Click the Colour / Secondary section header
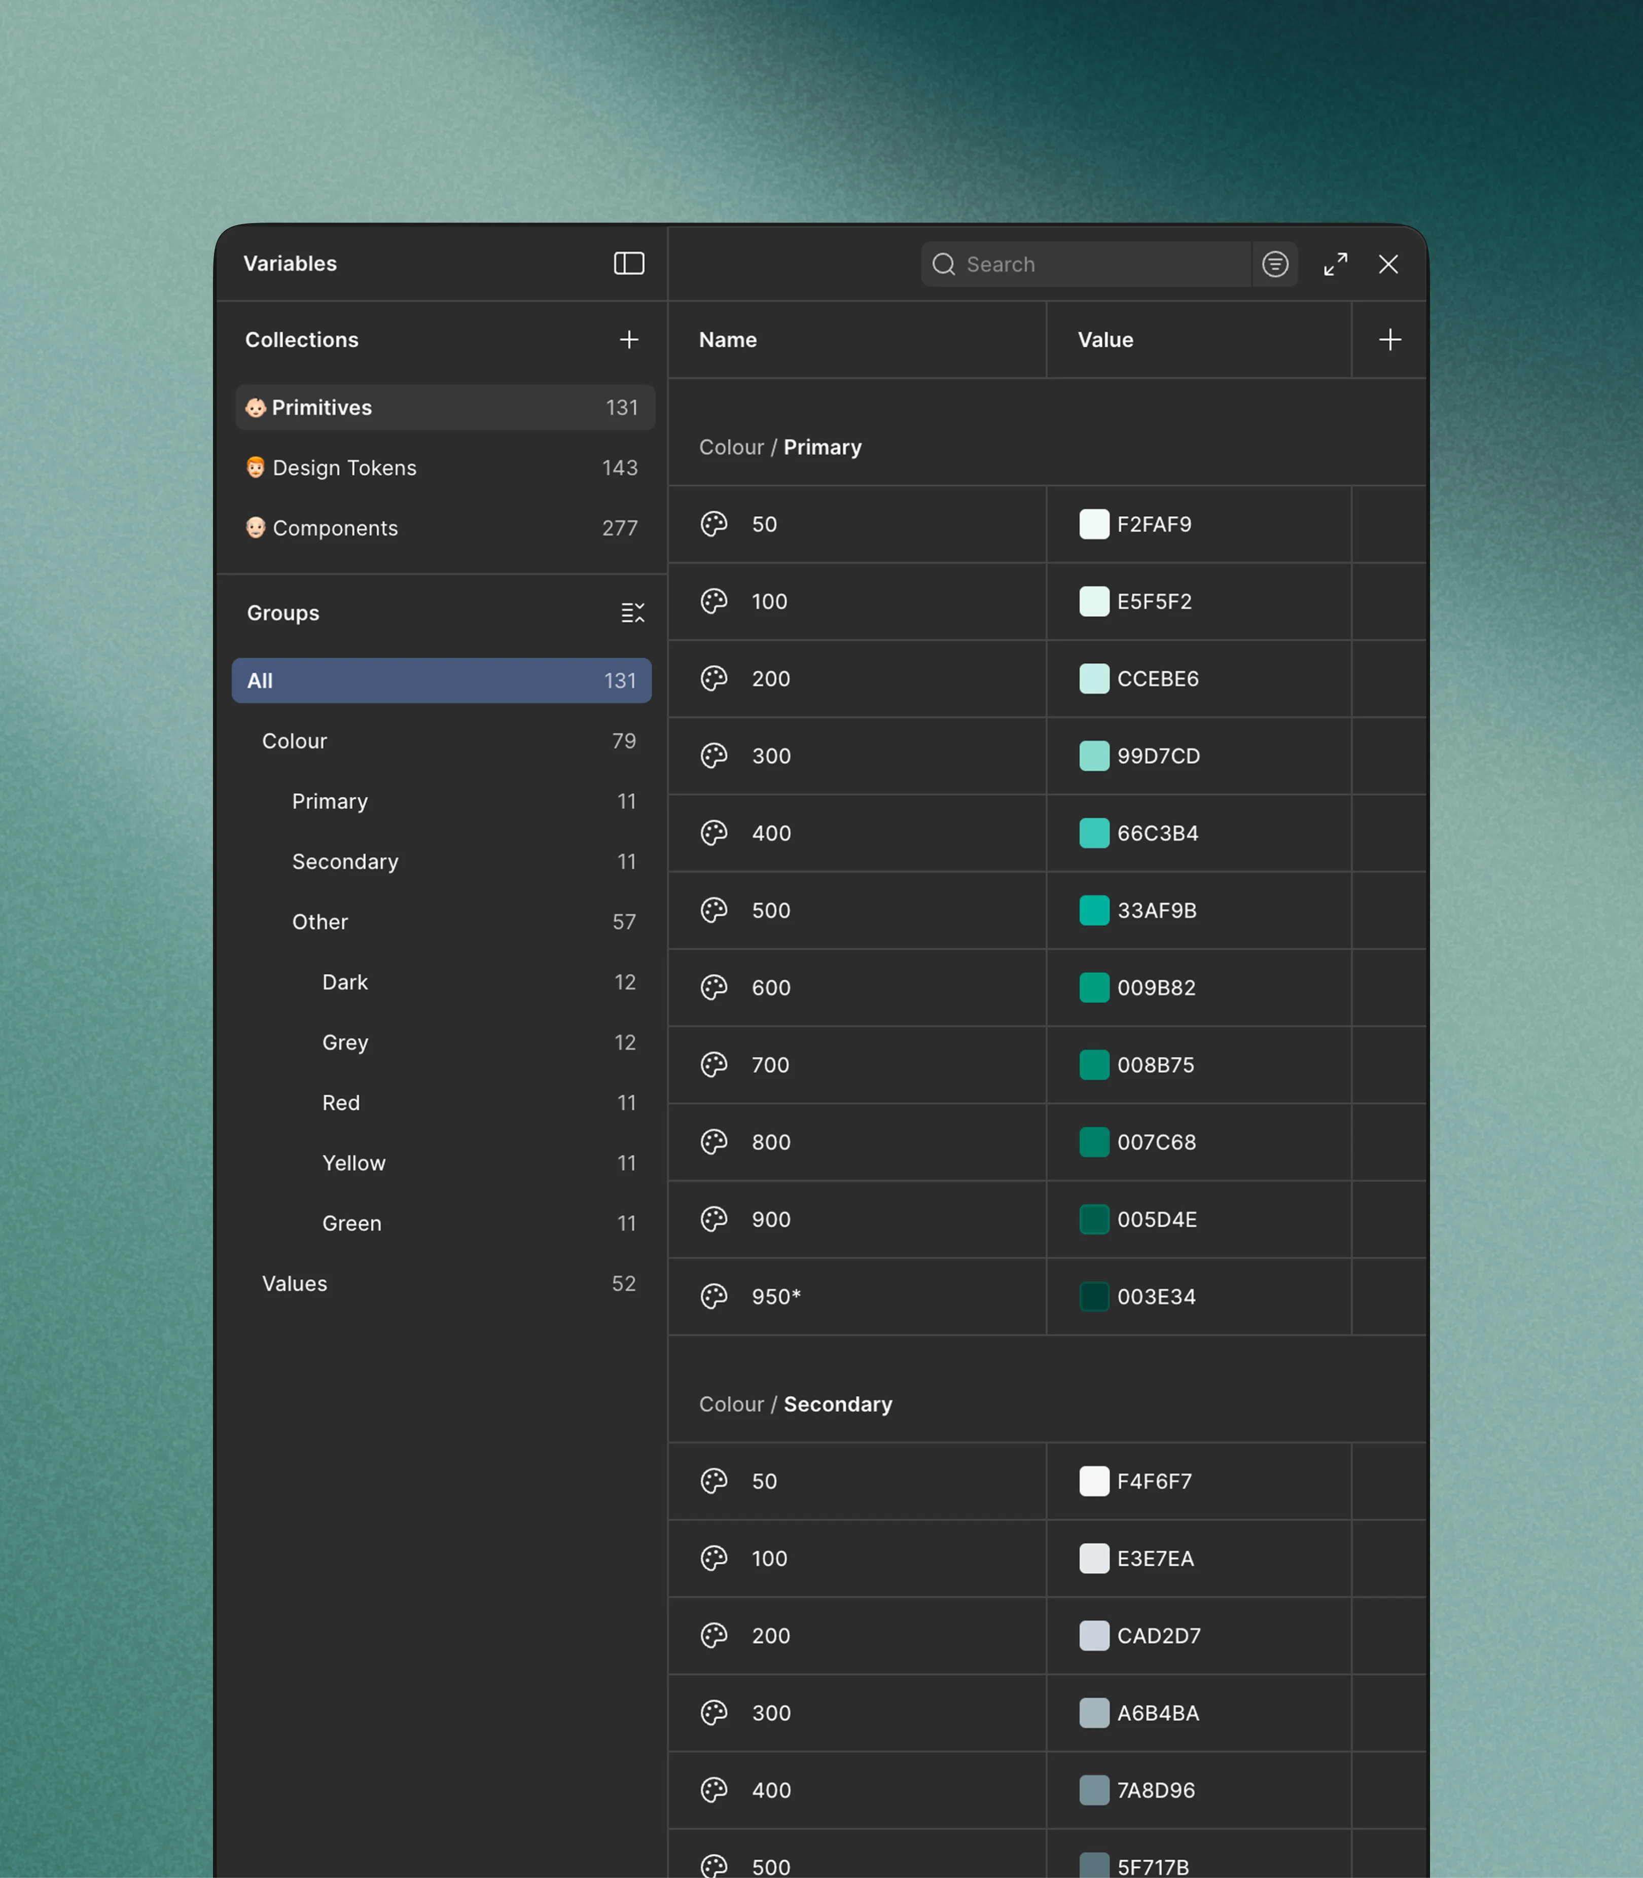This screenshot has width=1643, height=1878. pyautogui.click(x=795, y=1404)
